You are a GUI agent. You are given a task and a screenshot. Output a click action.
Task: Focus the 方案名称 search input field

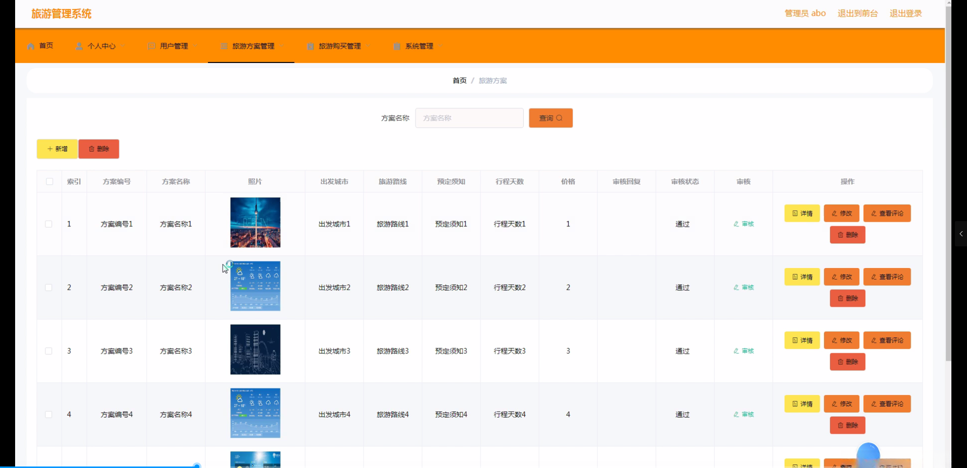(469, 118)
